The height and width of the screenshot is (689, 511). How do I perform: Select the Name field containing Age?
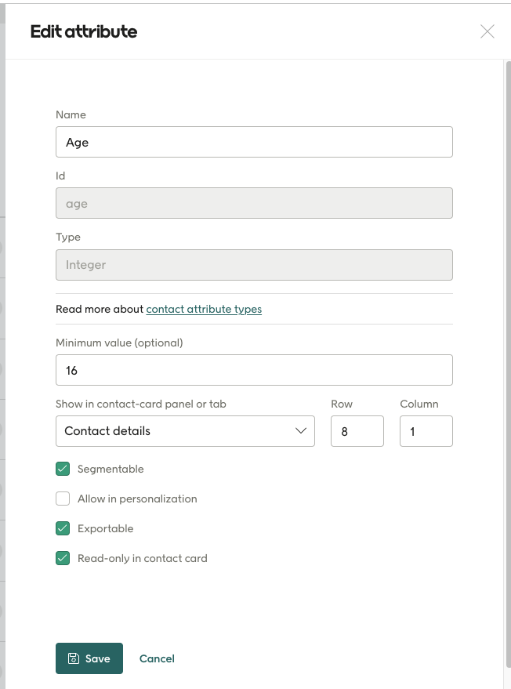(x=254, y=142)
